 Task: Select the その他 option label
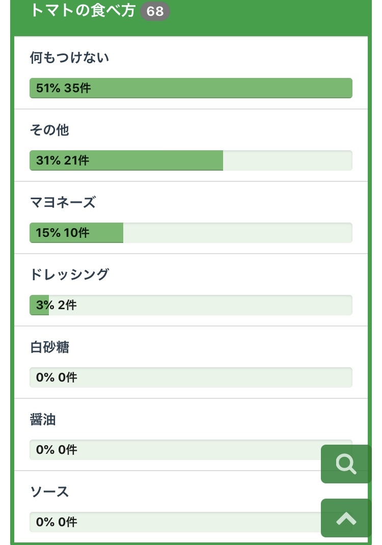click(x=49, y=130)
